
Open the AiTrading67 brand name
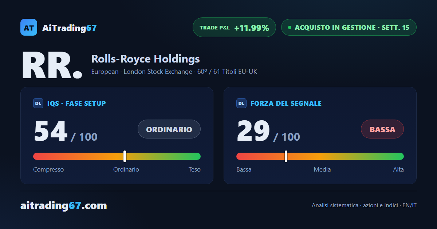70,28
